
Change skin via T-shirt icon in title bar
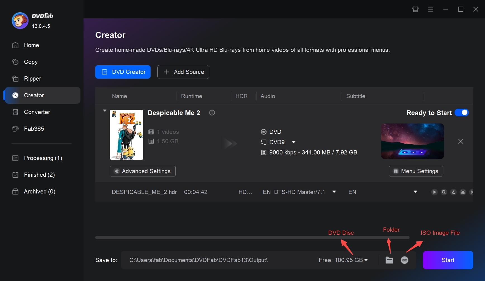tap(415, 9)
